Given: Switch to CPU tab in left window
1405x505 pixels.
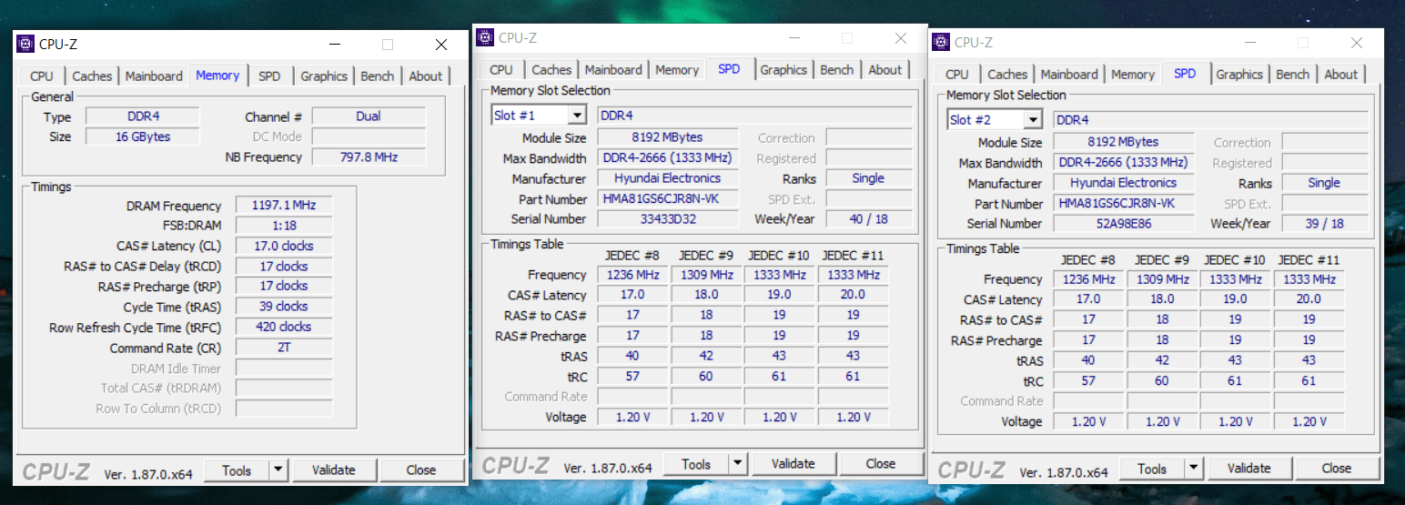Looking at the screenshot, I should click(x=42, y=76).
